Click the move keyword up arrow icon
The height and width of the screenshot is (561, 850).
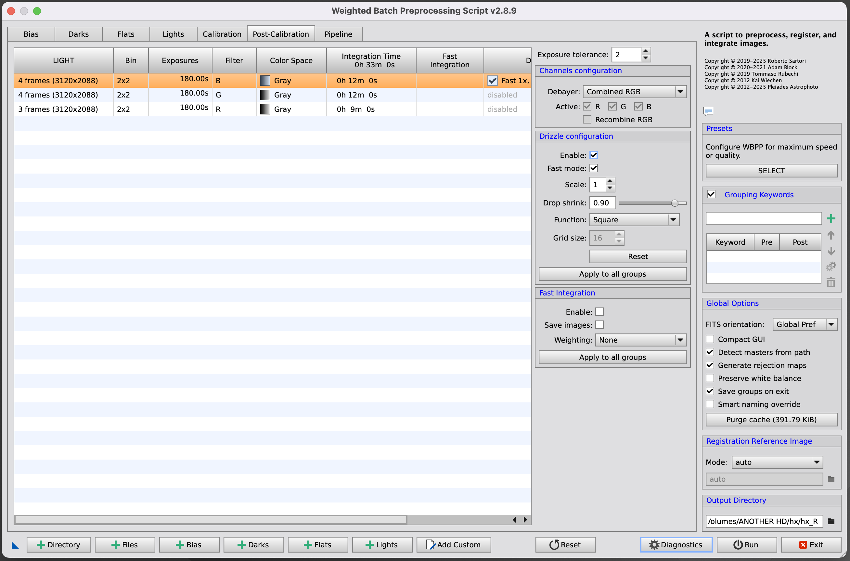pyautogui.click(x=831, y=235)
